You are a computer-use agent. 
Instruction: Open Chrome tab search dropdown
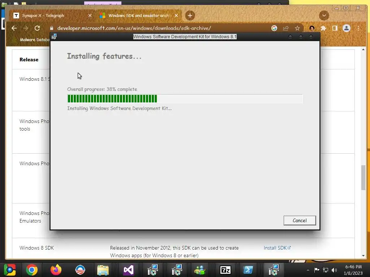coord(324,16)
